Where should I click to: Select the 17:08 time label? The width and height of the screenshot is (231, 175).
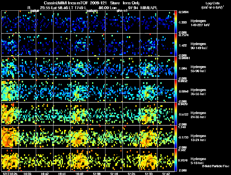click(x=97, y=174)
